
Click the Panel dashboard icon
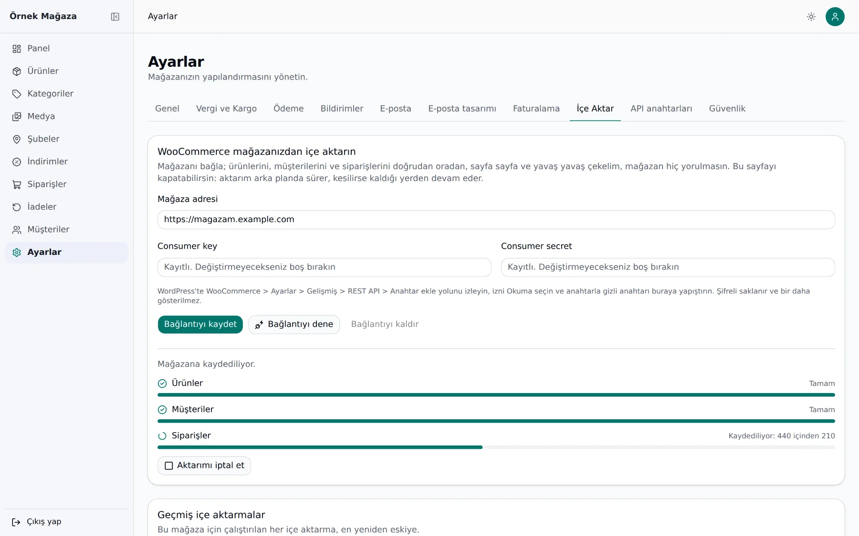click(17, 49)
